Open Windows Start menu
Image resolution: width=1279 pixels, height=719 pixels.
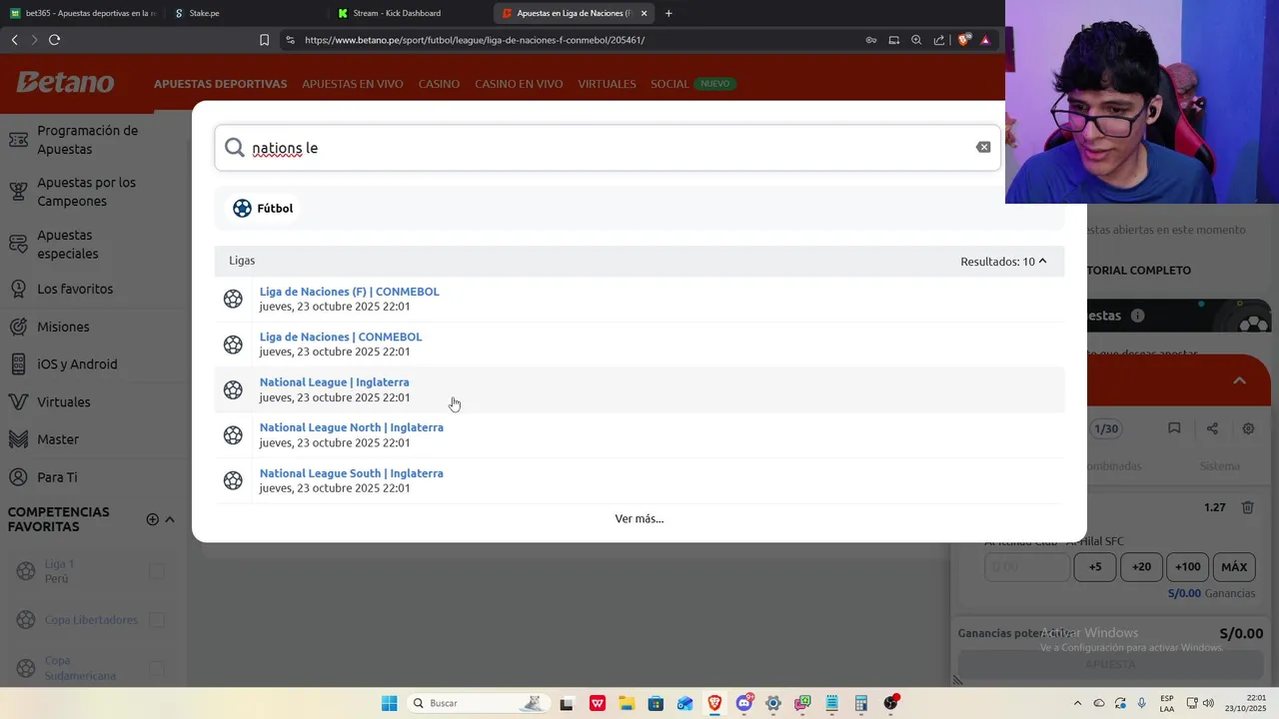click(390, 703)
